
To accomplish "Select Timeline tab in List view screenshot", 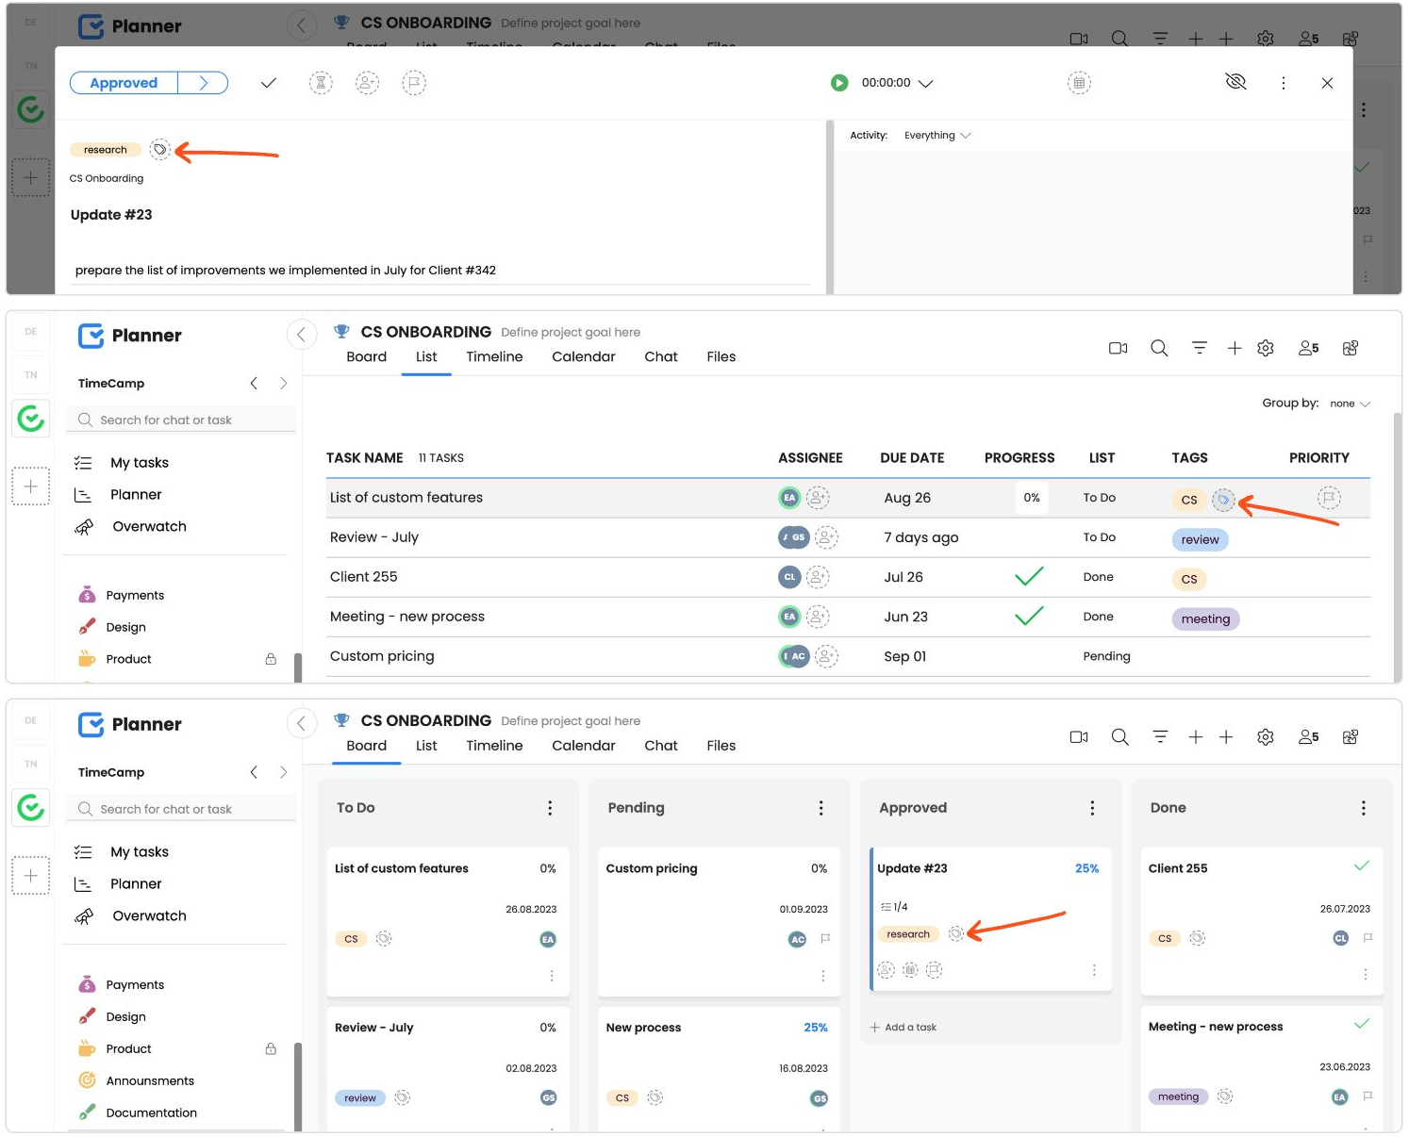I will coord(494,356).
